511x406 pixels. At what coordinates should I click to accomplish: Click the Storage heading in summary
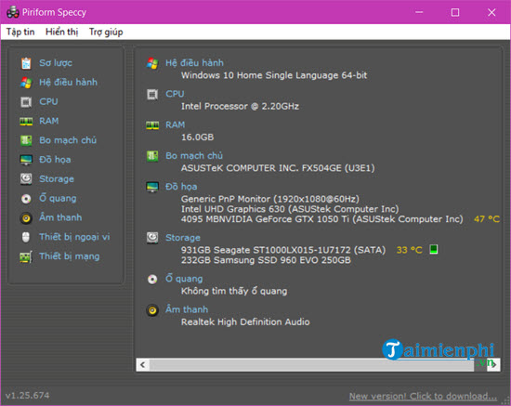[x=183, y=238]
